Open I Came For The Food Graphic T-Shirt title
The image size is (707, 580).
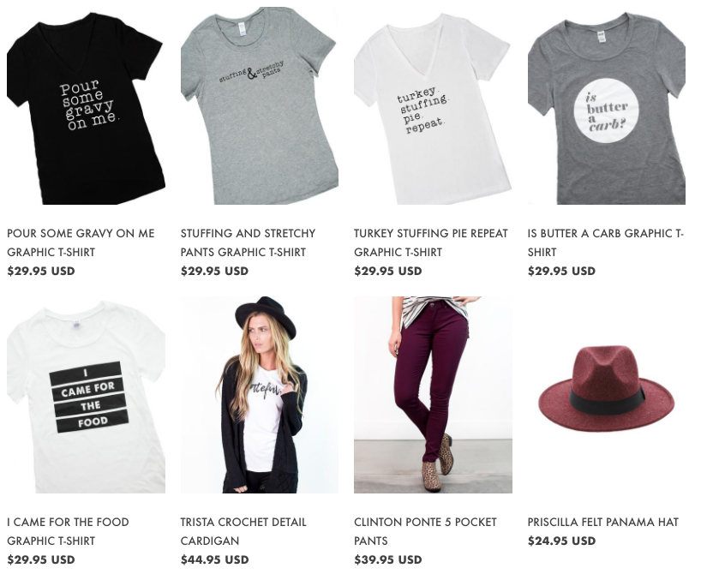68,531
